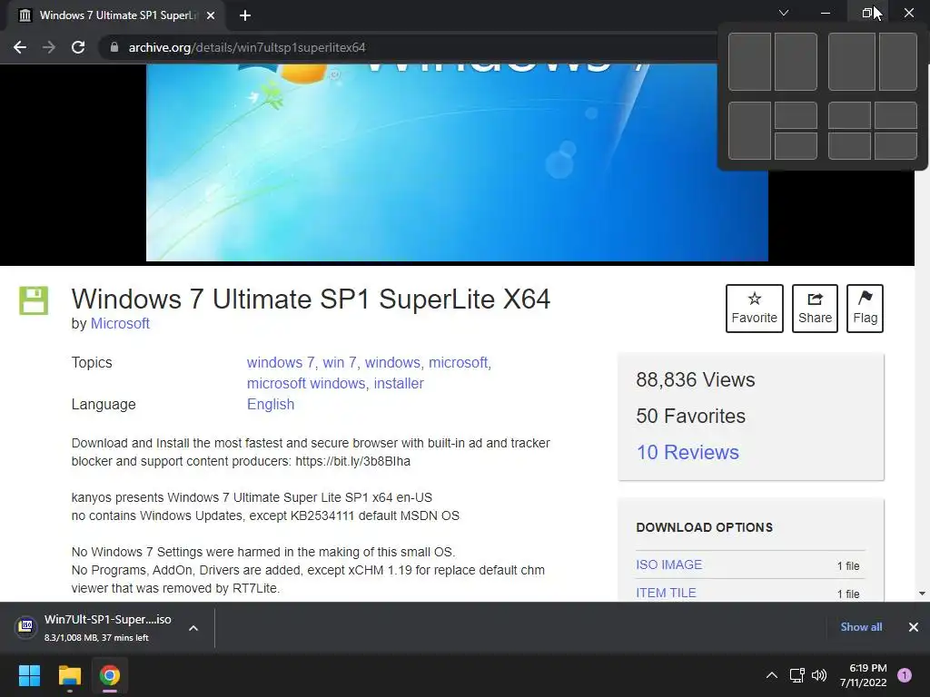This screenshot has width=930, height=697.
Task: Open the ITEM TILE download option
Action: point(666,593)
